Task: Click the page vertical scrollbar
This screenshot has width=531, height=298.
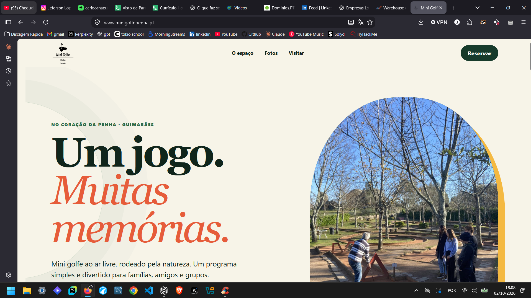Action: coord(530,57)
